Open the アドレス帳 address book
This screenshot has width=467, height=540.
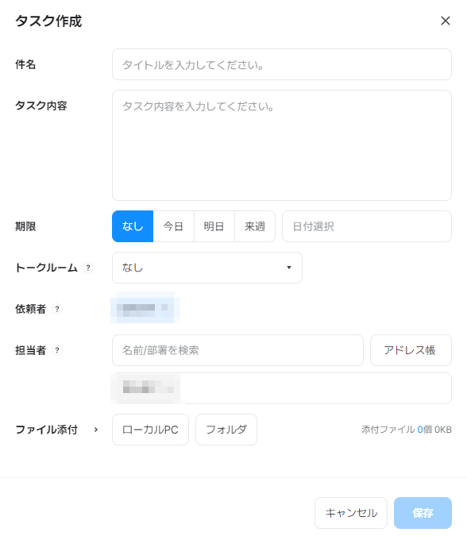411,350
